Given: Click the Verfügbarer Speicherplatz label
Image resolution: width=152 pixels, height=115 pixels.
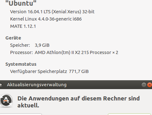Looking at the screenshot, I should click(x=39, y=71).
